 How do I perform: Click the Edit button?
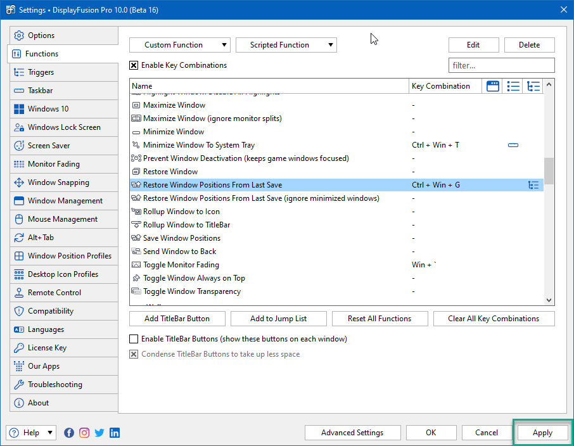tap(474, 45)
